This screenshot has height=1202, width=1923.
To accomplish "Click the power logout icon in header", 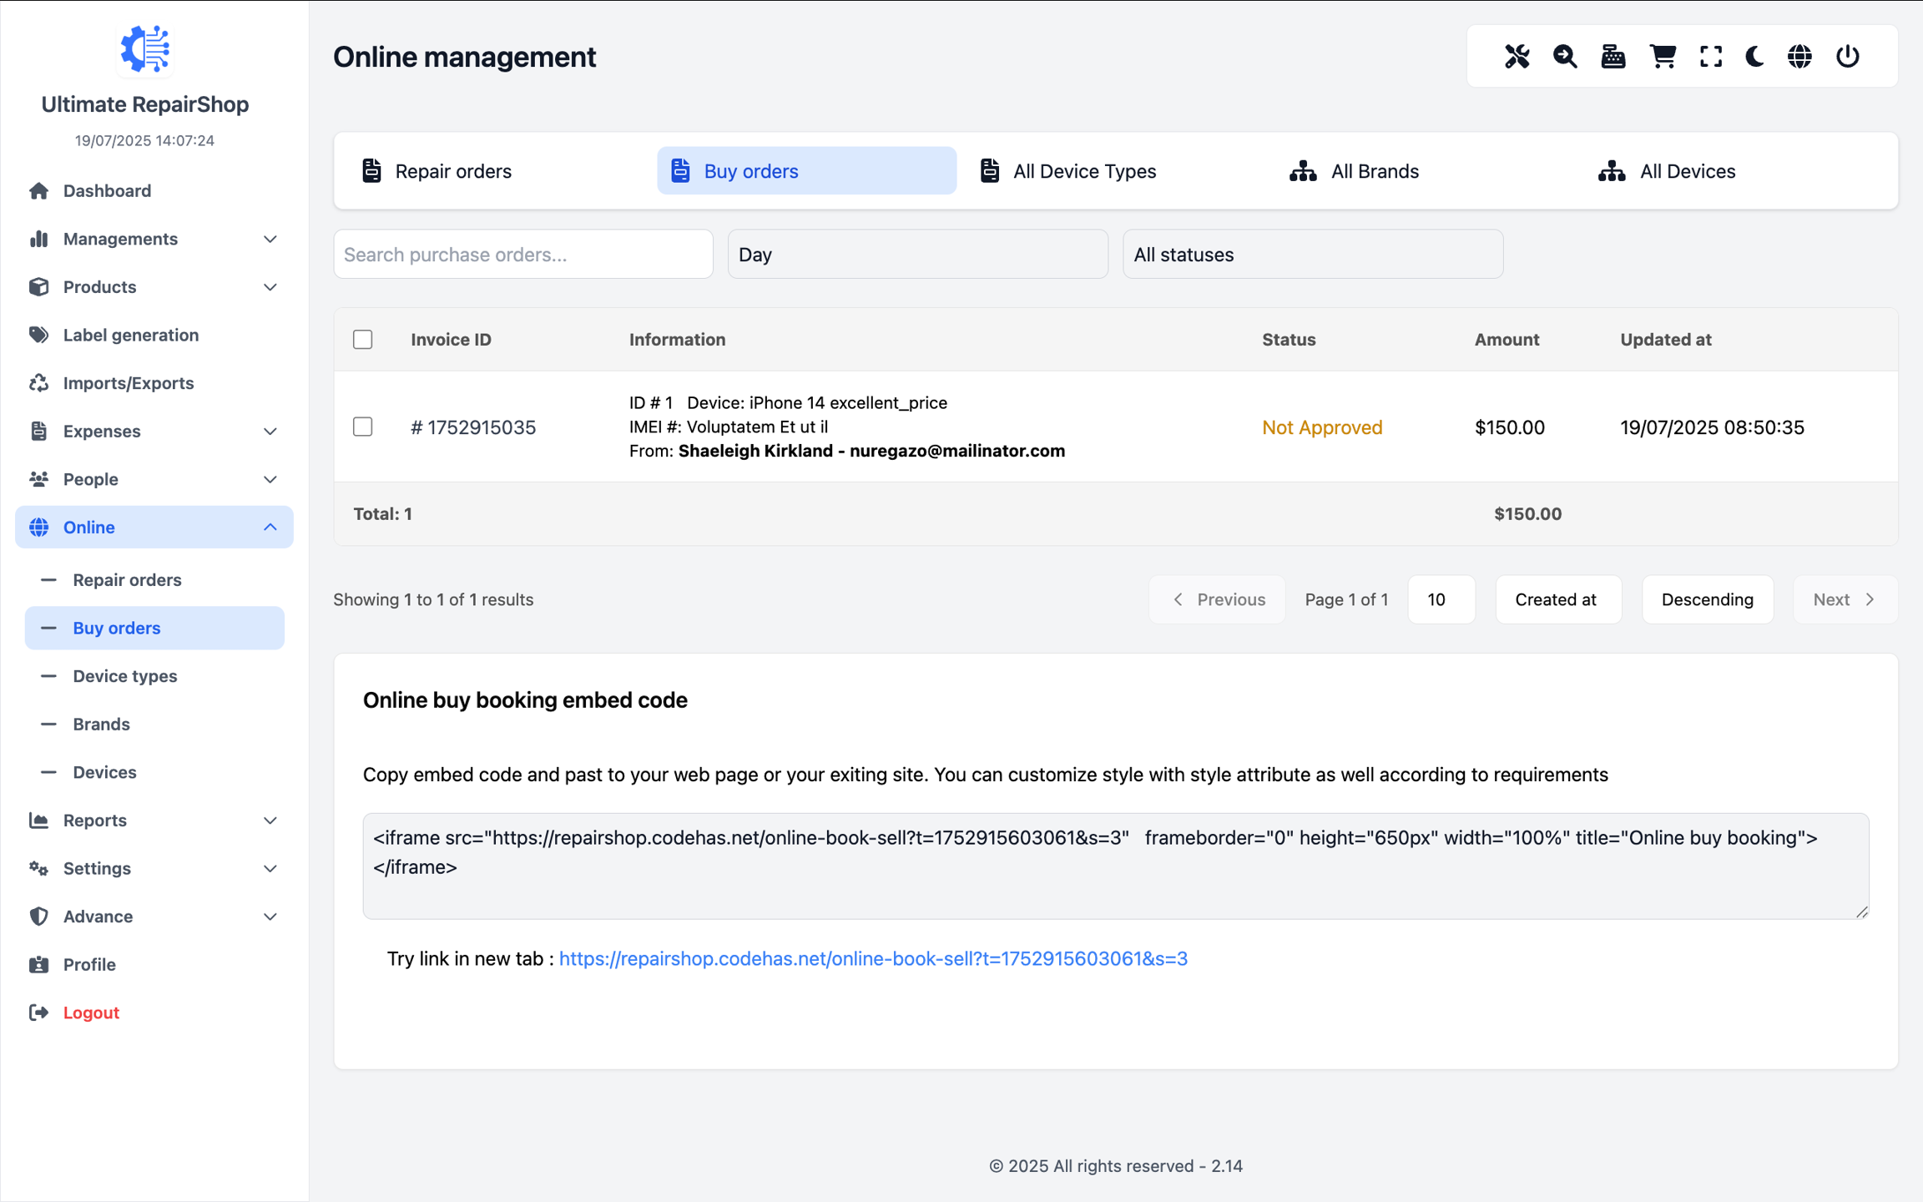I will click(1847, 57).
